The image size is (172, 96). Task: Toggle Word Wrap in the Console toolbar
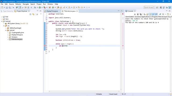(150, 14)
